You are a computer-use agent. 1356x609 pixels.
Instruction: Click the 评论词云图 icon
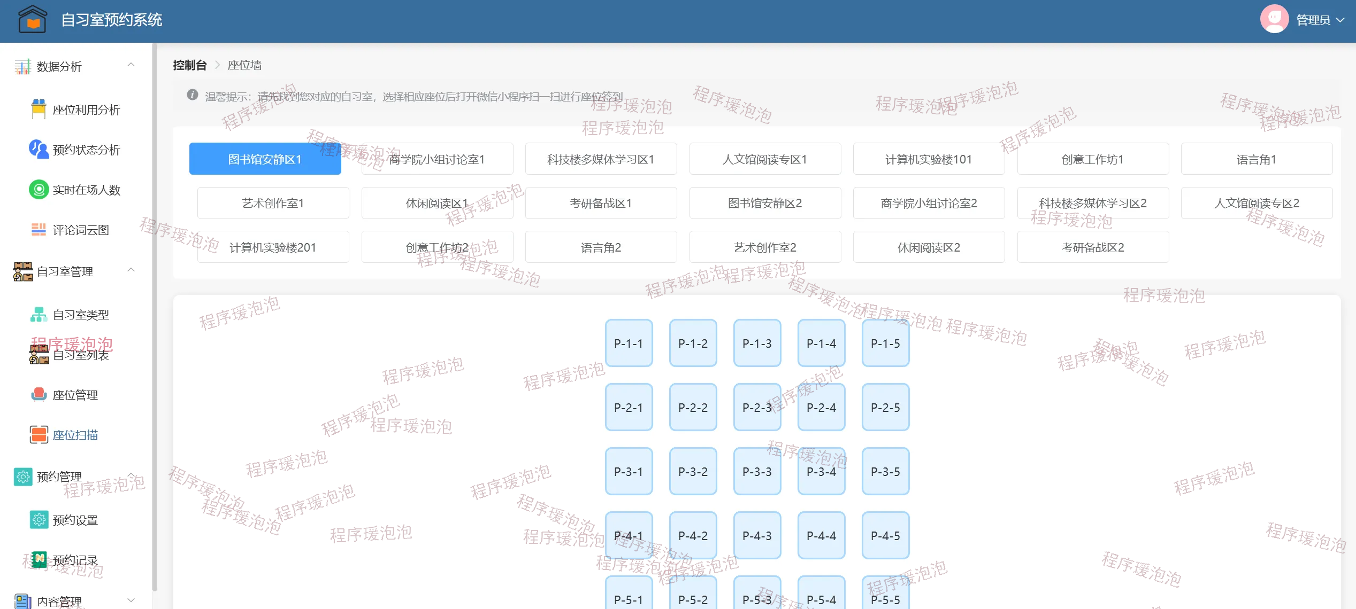pyautogui.click(x=39, y=230)
